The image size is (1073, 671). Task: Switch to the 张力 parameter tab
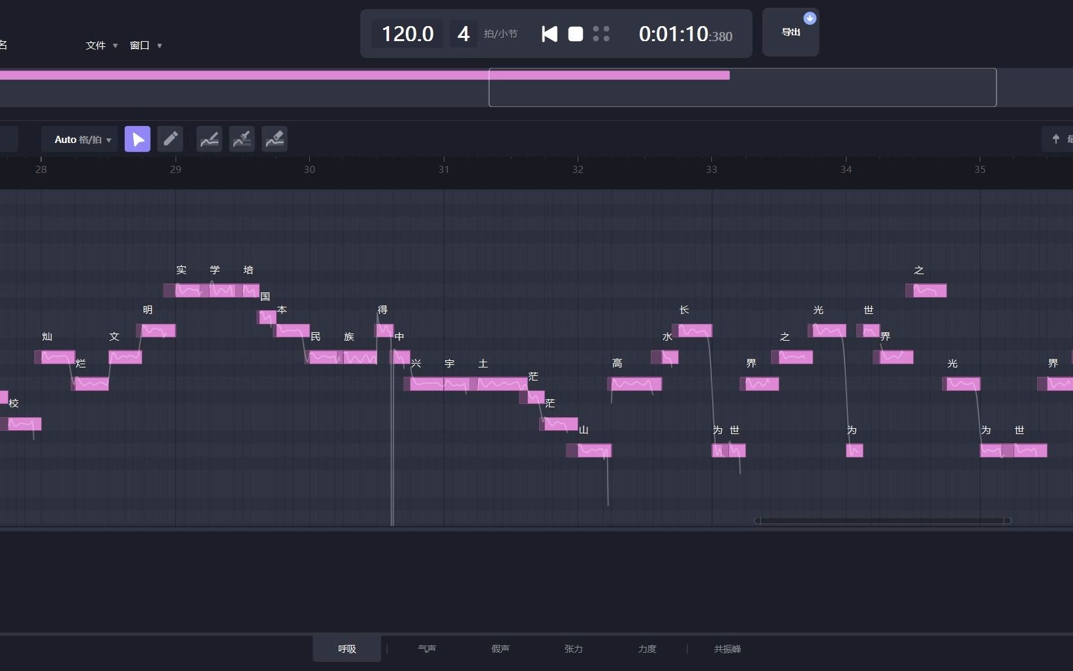point(574,649)
